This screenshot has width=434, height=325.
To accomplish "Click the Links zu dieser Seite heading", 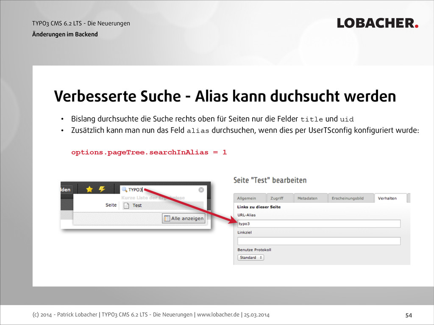I will click(x=259, y=207).
